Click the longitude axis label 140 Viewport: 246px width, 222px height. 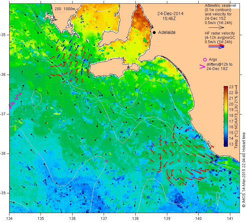(198, 219)
